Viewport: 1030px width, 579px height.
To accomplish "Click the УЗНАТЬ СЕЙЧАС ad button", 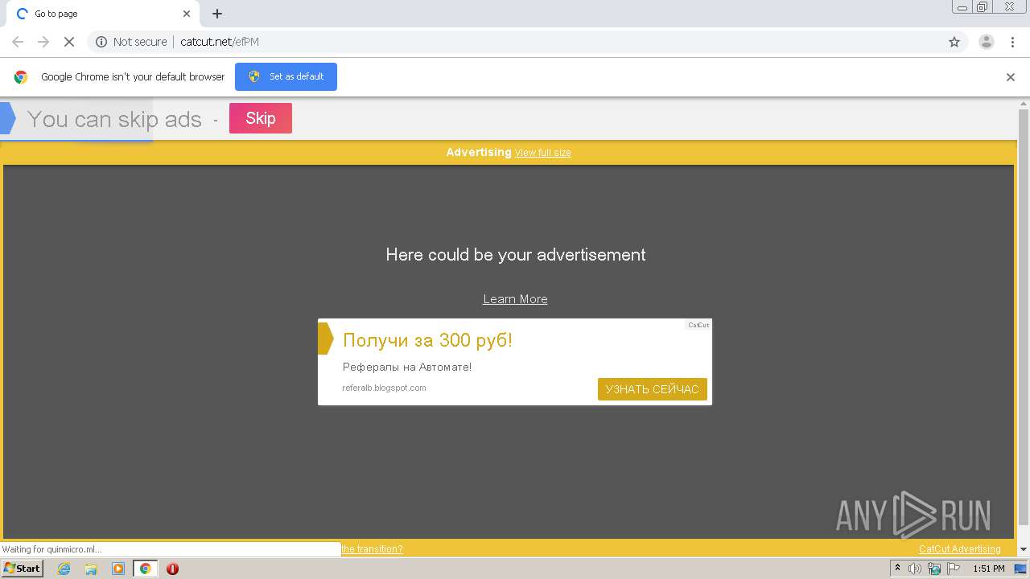I will [x=652, y=389].
